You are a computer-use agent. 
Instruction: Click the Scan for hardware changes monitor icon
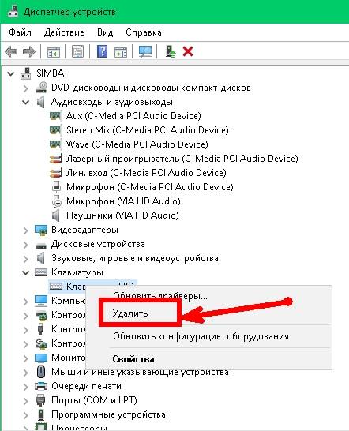pyautogui.click(x=145, y=51)
